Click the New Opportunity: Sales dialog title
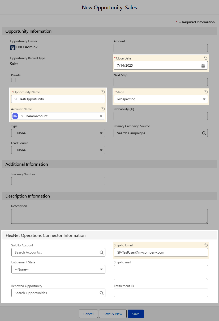Viewport: 219px width, 321px height. (109, 7)
